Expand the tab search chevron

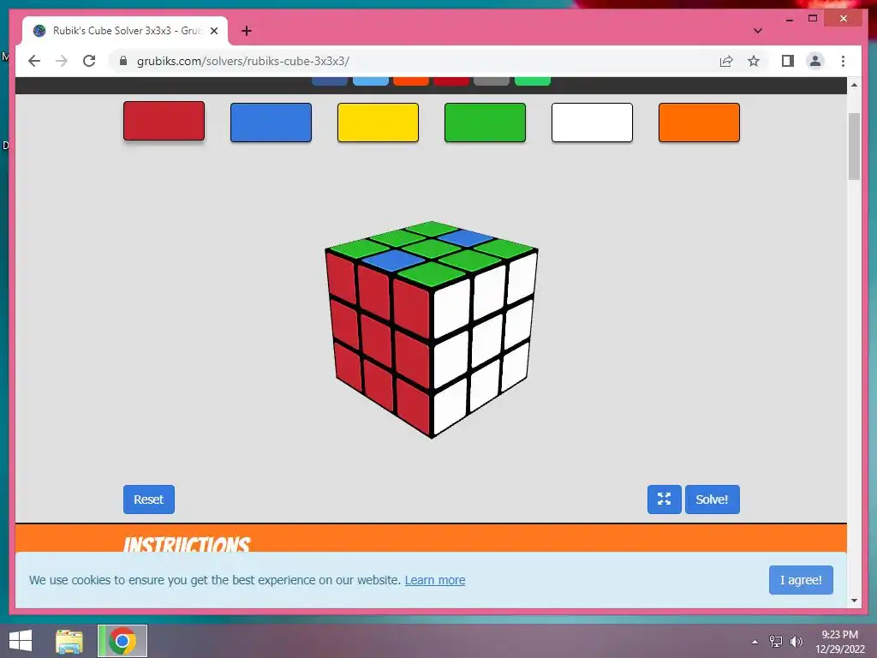[758, 31]
